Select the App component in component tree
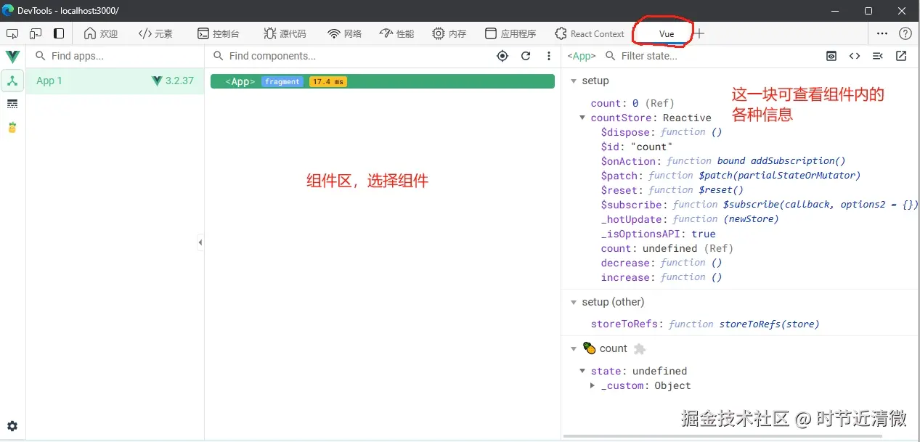The width and height of the screenshot is (920, 442). click(x=240, y=81)
